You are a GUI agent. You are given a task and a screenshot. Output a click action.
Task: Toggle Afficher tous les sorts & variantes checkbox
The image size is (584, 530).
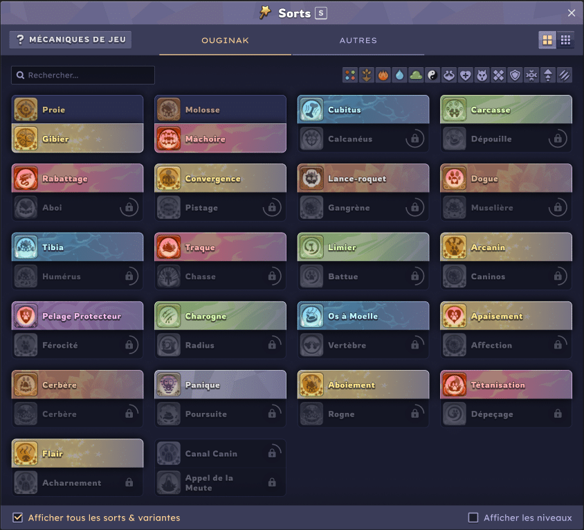click(17, 518)
